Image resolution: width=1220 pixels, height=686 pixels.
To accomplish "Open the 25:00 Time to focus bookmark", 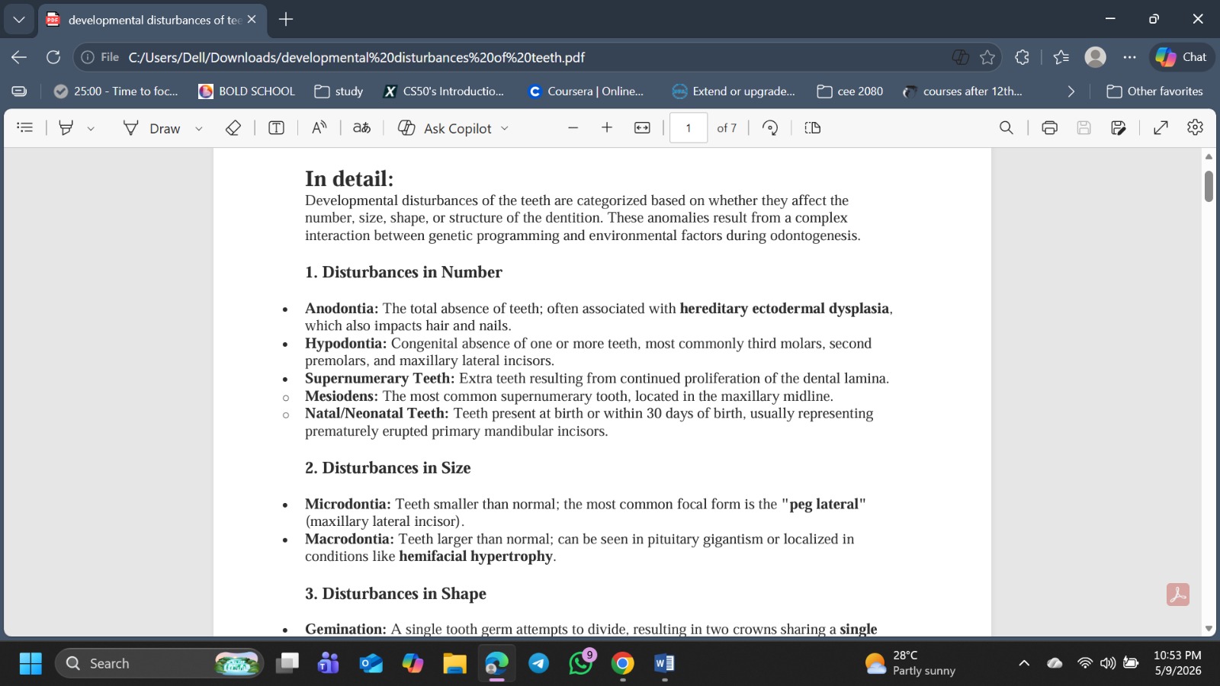I will 117,91.
